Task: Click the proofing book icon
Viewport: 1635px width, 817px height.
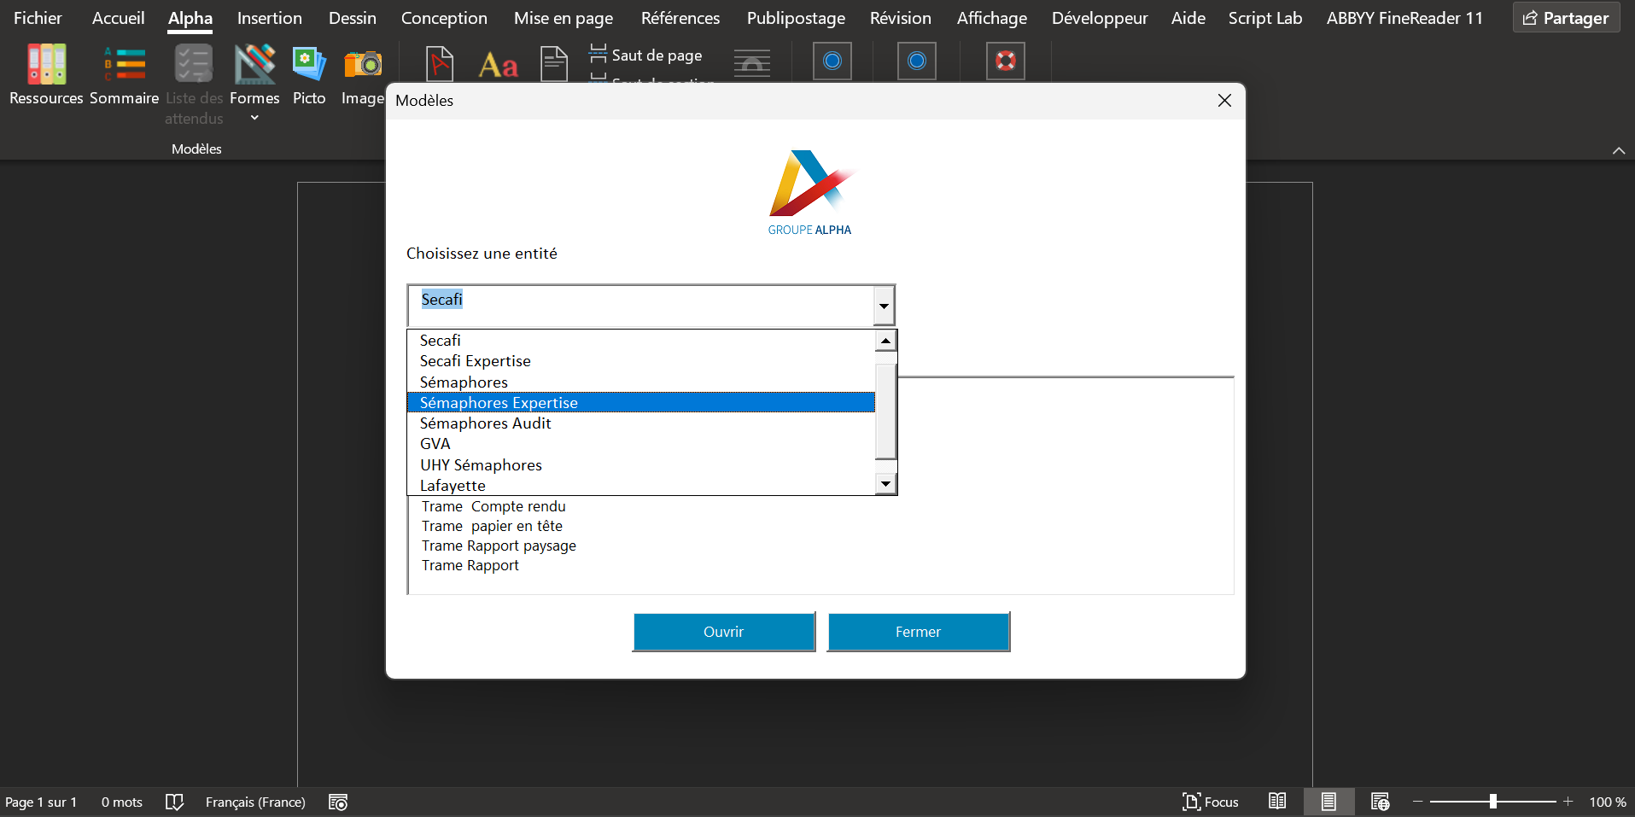Action: [174, 802]
